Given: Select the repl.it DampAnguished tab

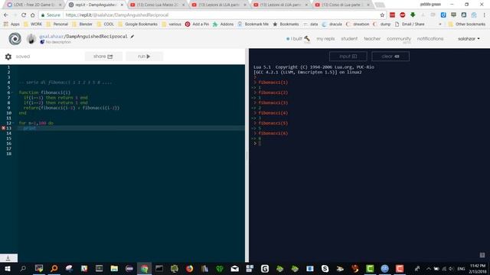Looking at the screenshot, I should pos(96,5).
